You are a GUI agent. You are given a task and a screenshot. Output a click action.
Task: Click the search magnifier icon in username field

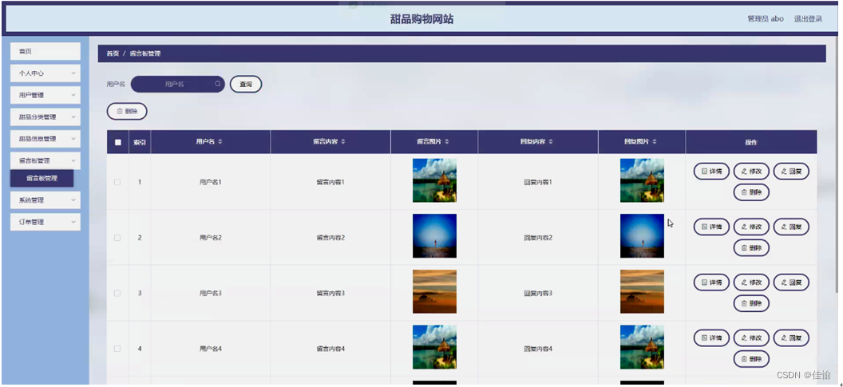point(217,84)
